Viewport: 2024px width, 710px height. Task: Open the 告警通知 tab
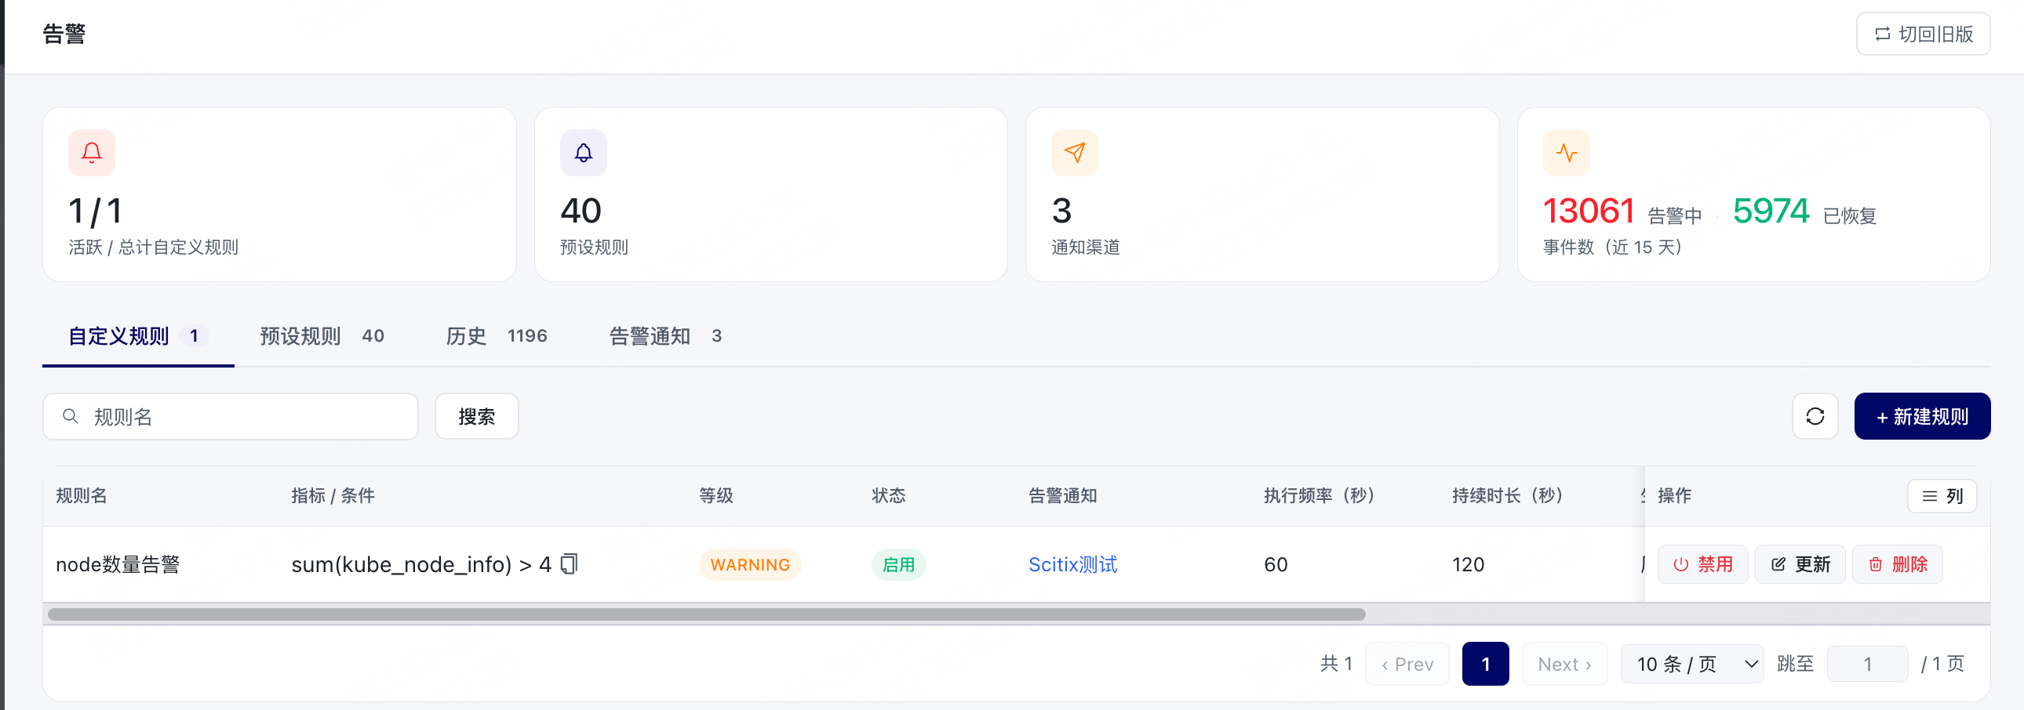(665, 335)
